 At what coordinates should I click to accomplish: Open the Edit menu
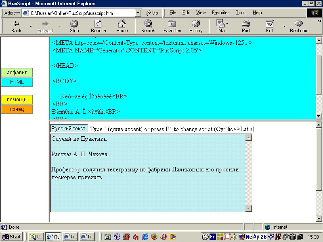[186, 13]
